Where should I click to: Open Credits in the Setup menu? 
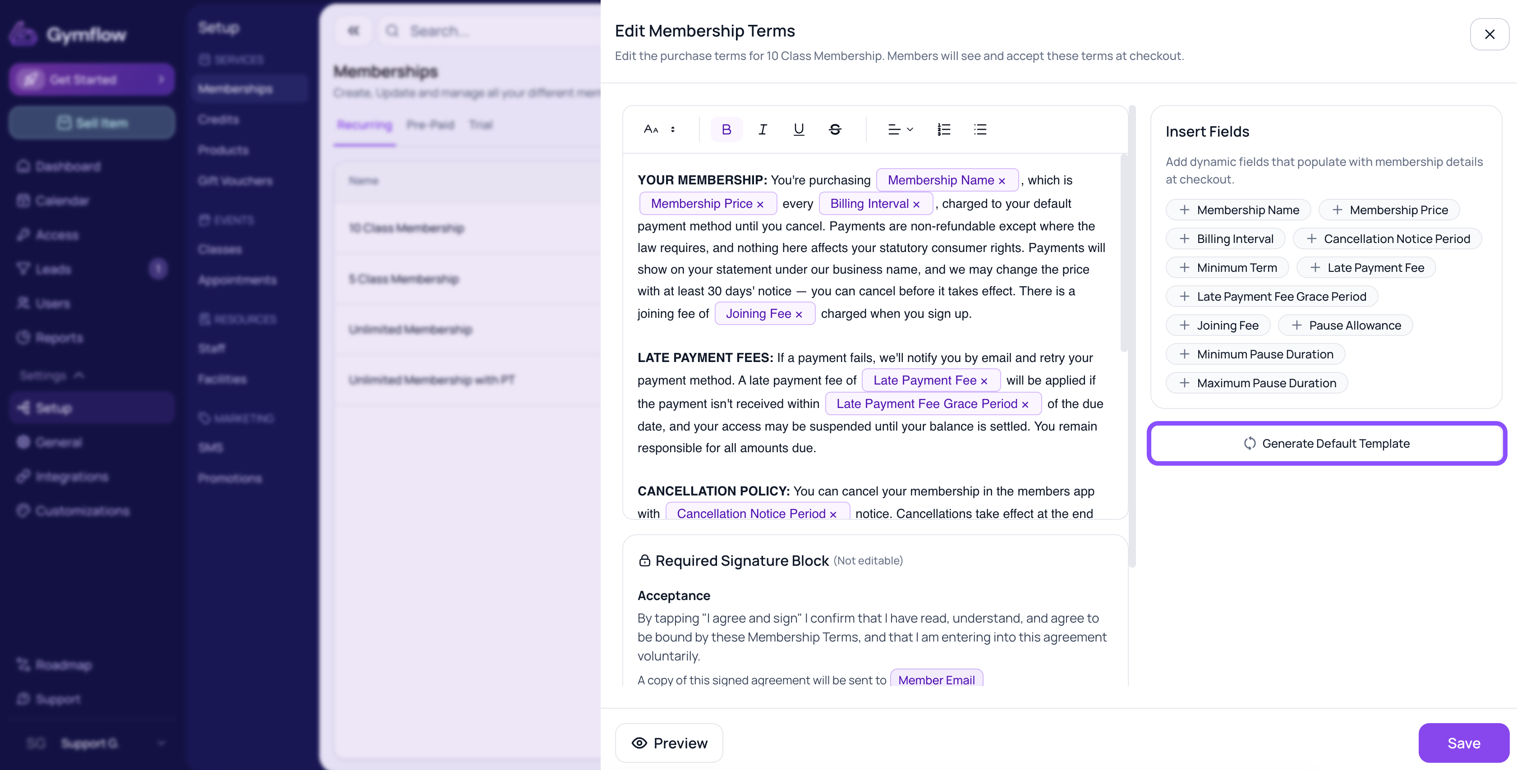[218, 119]
